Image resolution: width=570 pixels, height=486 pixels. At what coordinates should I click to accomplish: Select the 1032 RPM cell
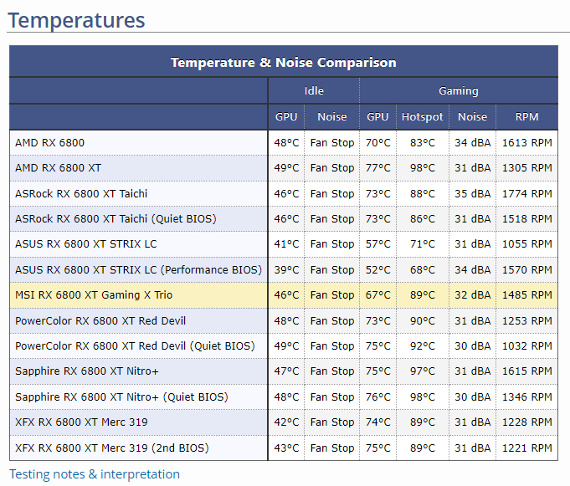[x=527, y=346]
